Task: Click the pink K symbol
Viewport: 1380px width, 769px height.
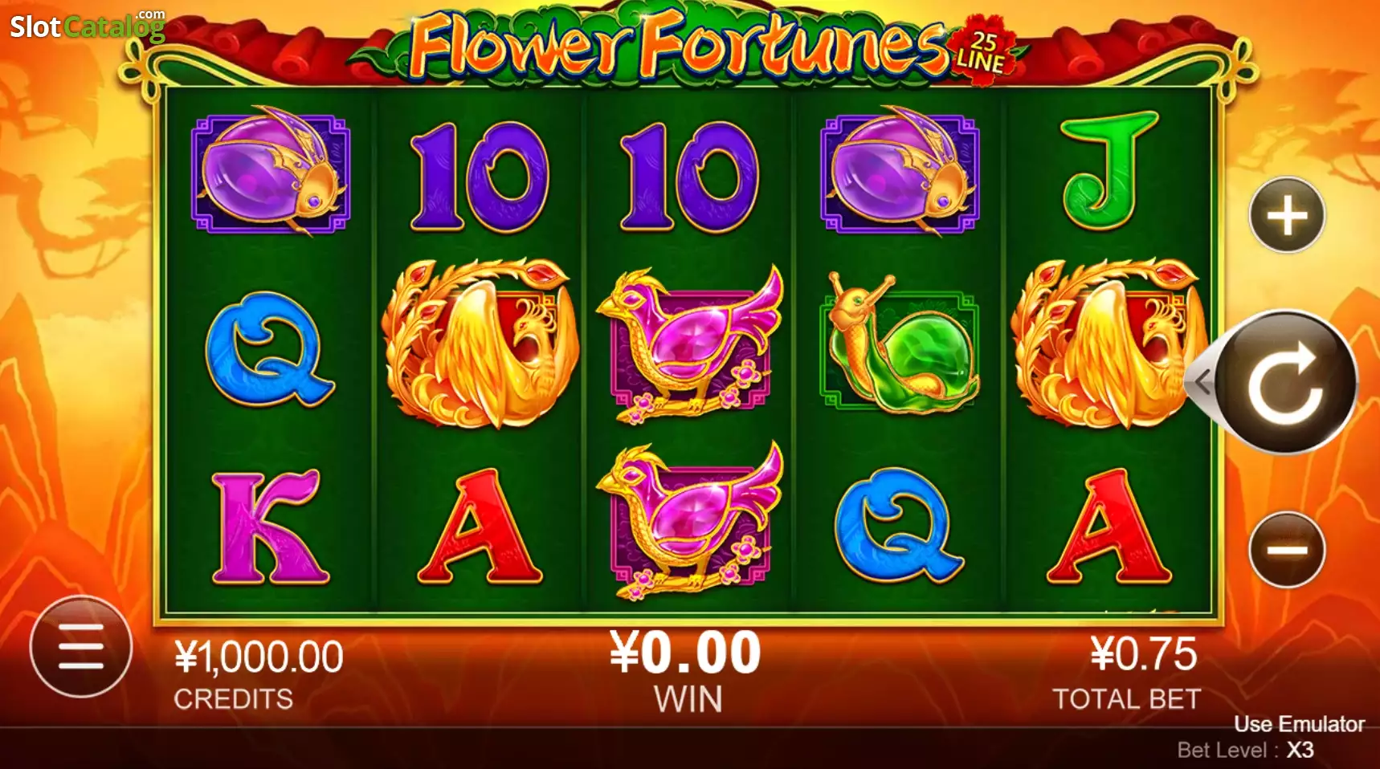Action: (271, 527)
